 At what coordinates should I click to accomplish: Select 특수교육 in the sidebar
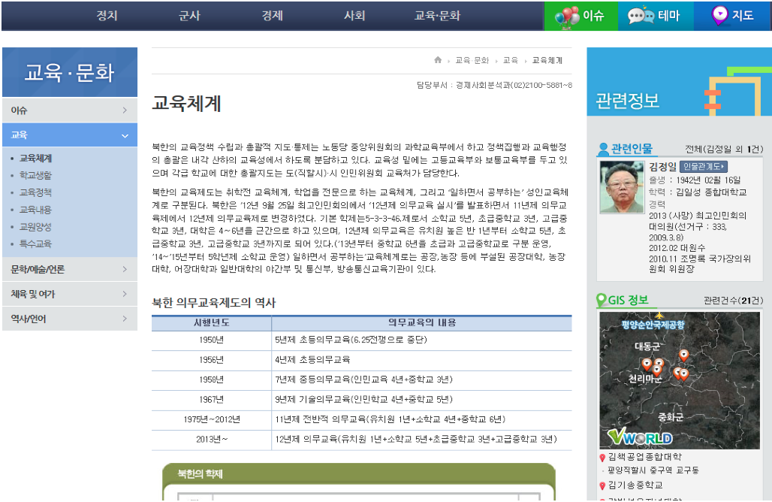click(x=35, y=243)
